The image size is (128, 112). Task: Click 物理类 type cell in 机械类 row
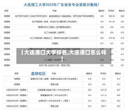point(7,43)
